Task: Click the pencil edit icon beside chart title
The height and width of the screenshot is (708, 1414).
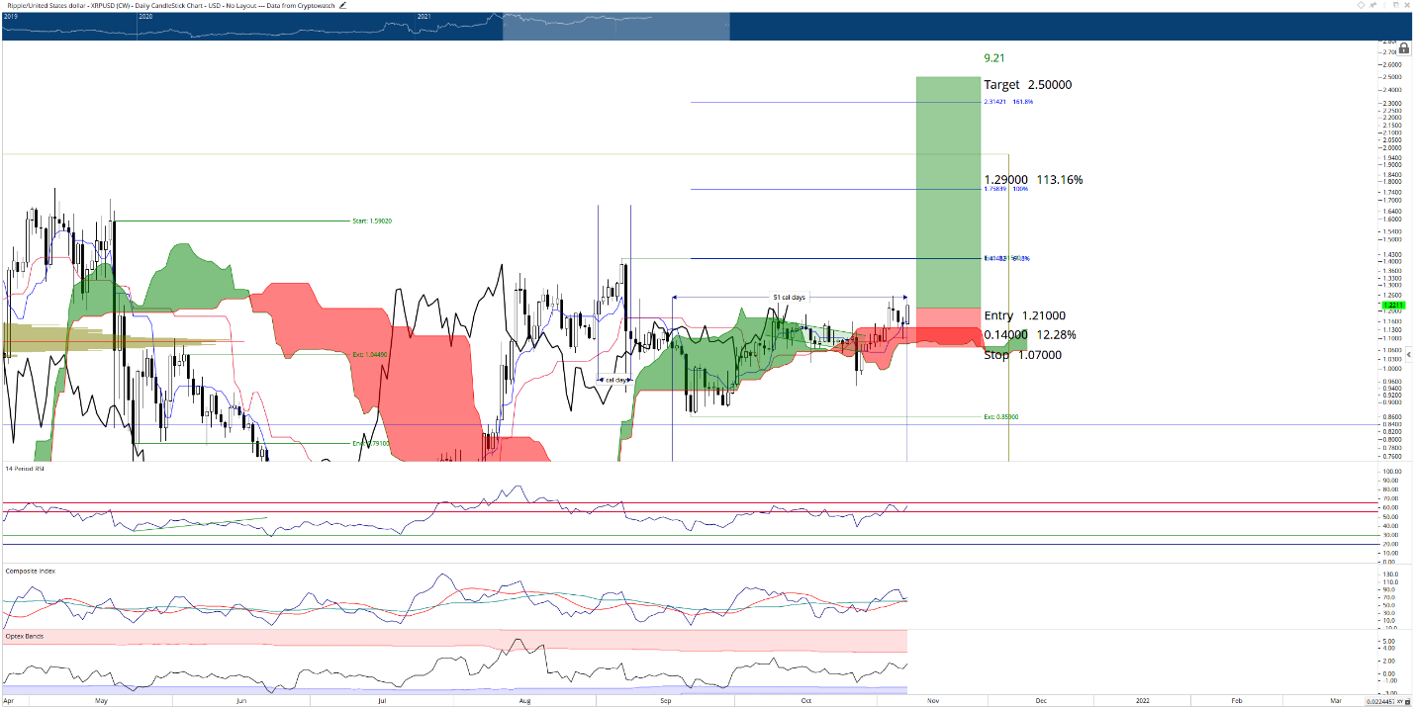Action: (343, 5)
